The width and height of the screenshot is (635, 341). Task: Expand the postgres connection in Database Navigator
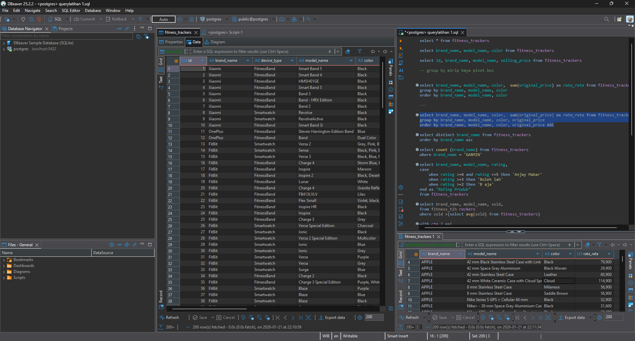point(5,49)
